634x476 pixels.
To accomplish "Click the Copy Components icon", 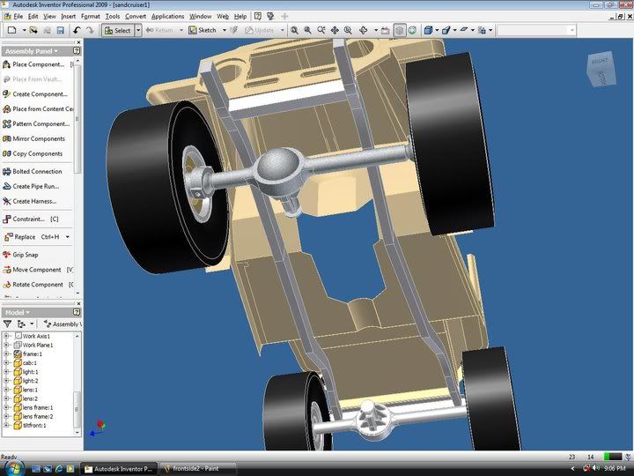I will click(6, 153).
